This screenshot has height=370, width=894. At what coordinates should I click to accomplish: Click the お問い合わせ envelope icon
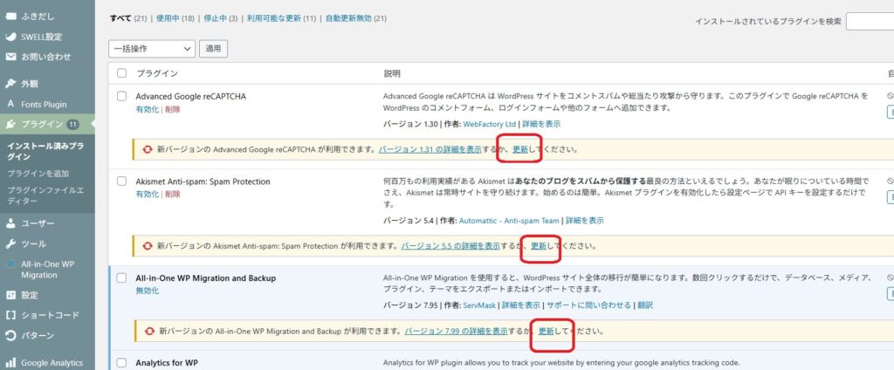tap(11, 57)
